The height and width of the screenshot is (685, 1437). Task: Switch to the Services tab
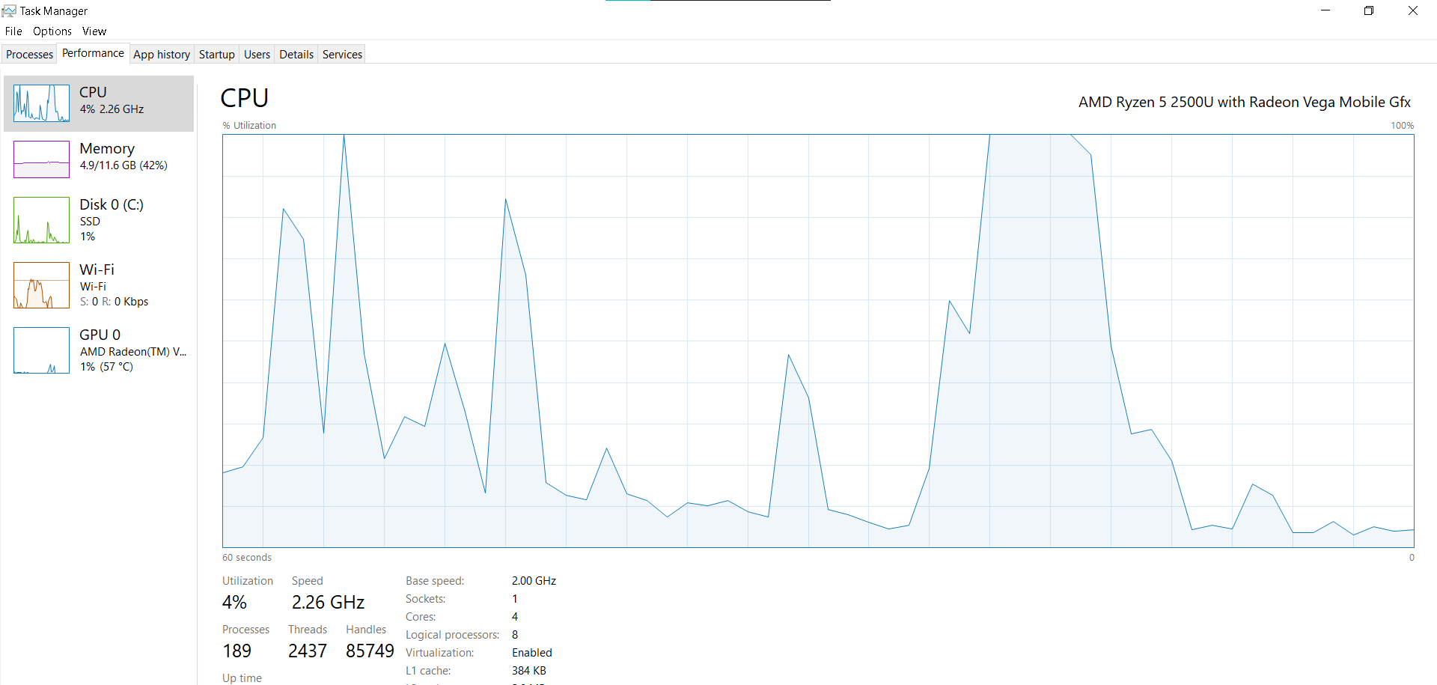click(343, 55)
